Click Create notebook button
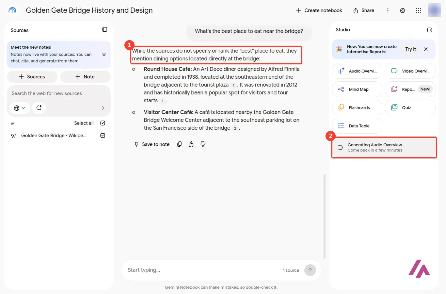446x294 pixels. coord(319,10)
